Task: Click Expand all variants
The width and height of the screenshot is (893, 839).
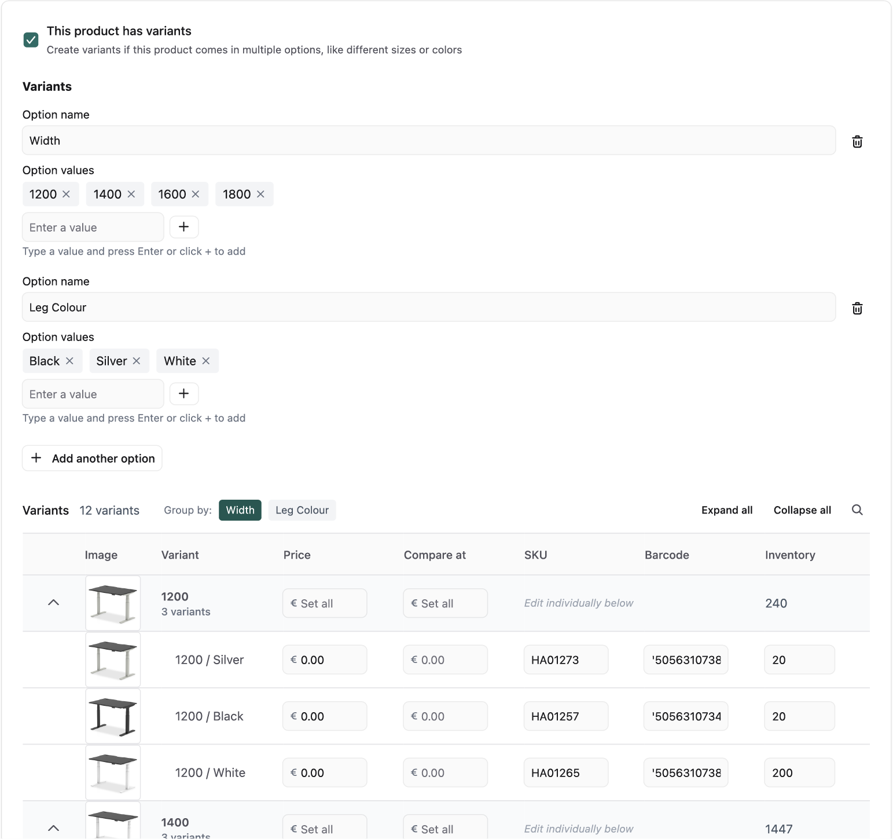Action: click(726, 510)
